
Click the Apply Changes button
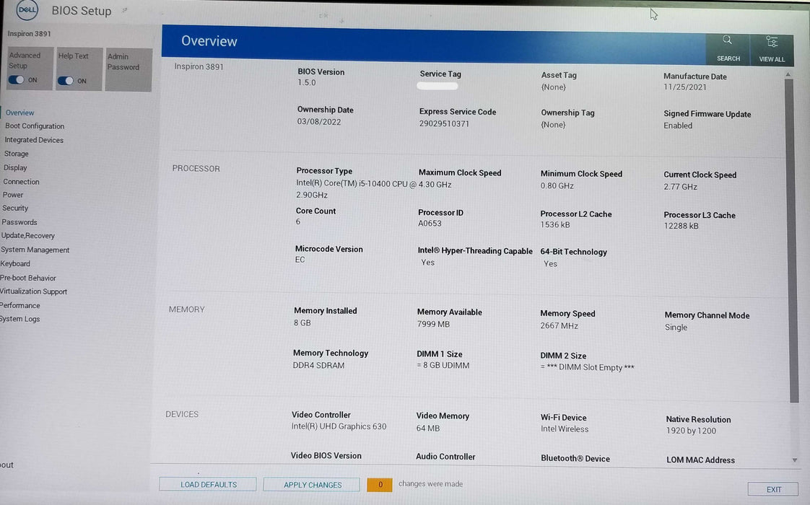click(312, 485)
